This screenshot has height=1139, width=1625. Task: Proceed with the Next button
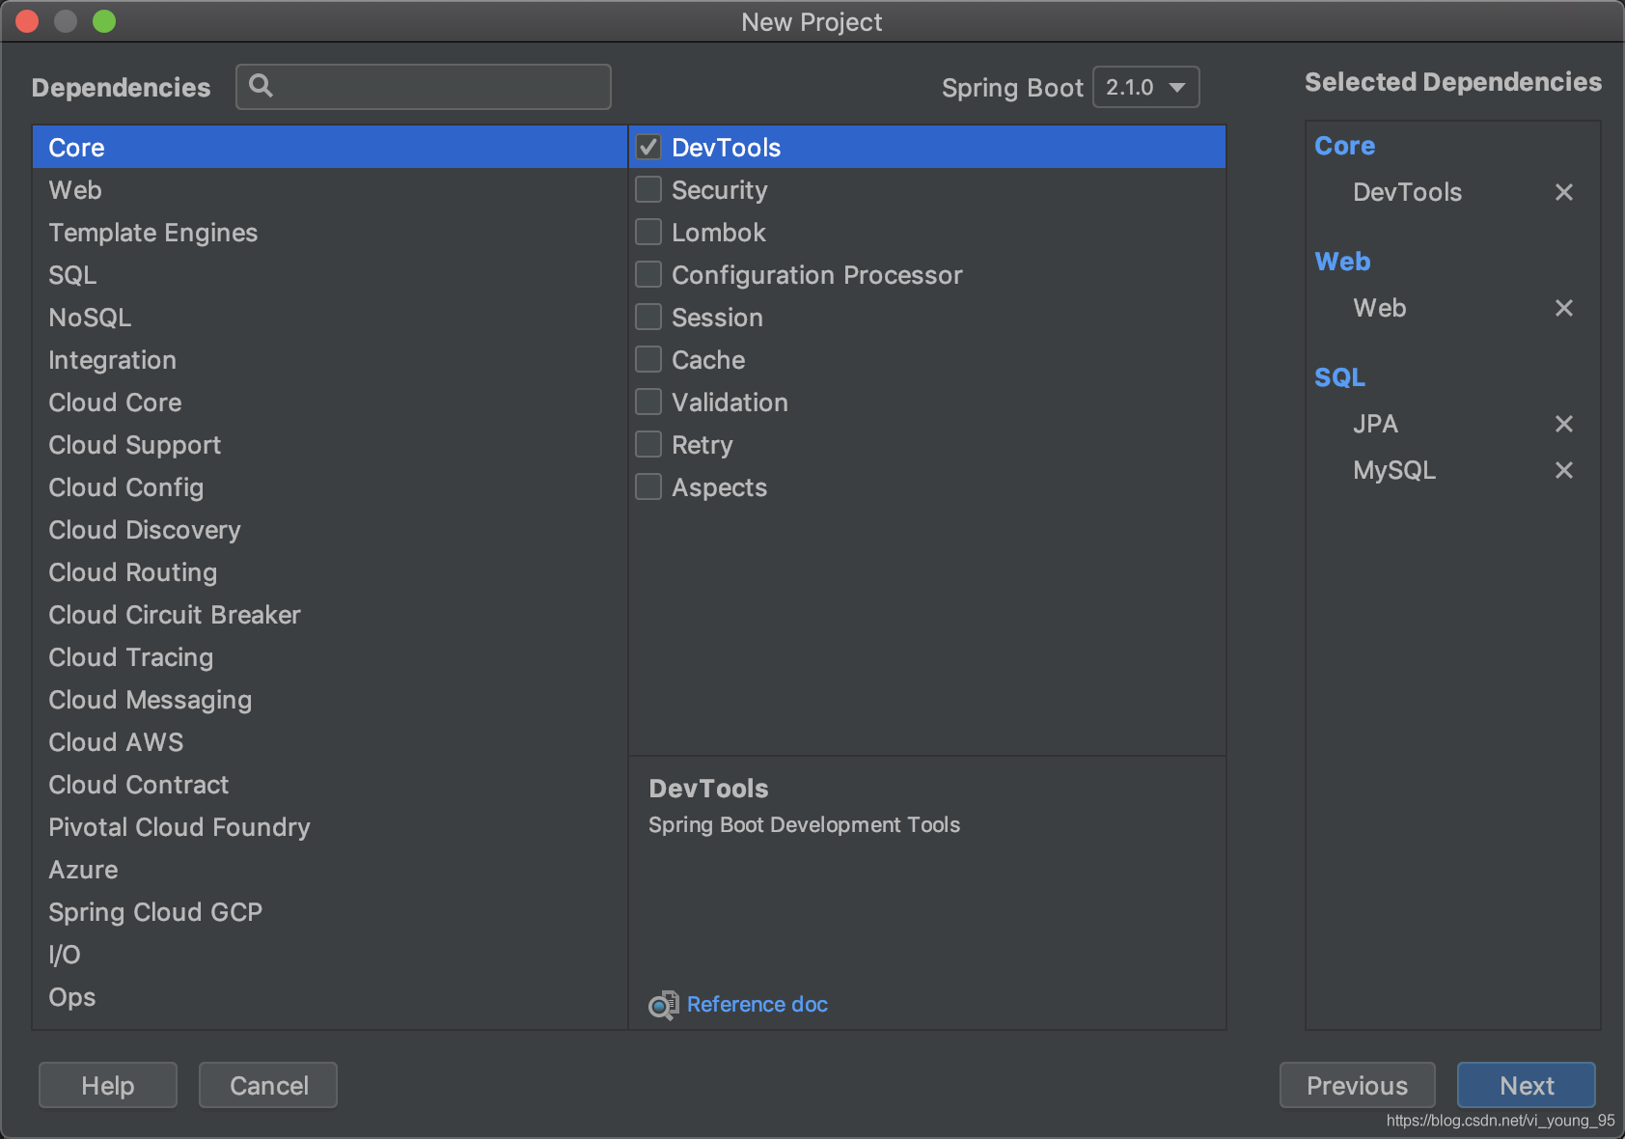tap(1526, 1086)
